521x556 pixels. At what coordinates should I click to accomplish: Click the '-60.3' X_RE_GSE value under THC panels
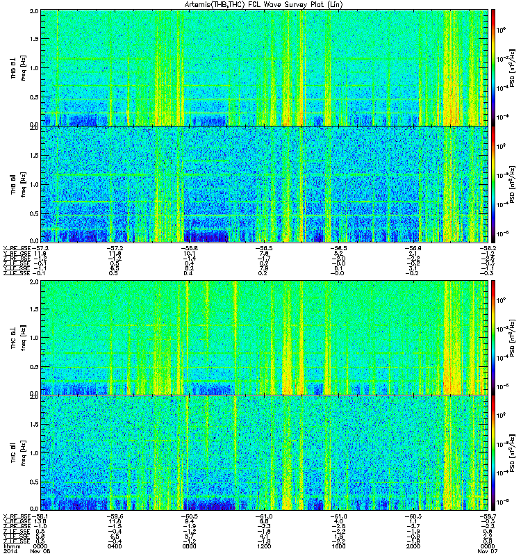[x=413, y=516]
